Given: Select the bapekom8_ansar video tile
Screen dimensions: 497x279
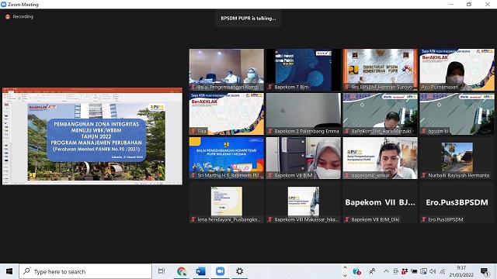Looking at the screenshot, I should 380,158.
